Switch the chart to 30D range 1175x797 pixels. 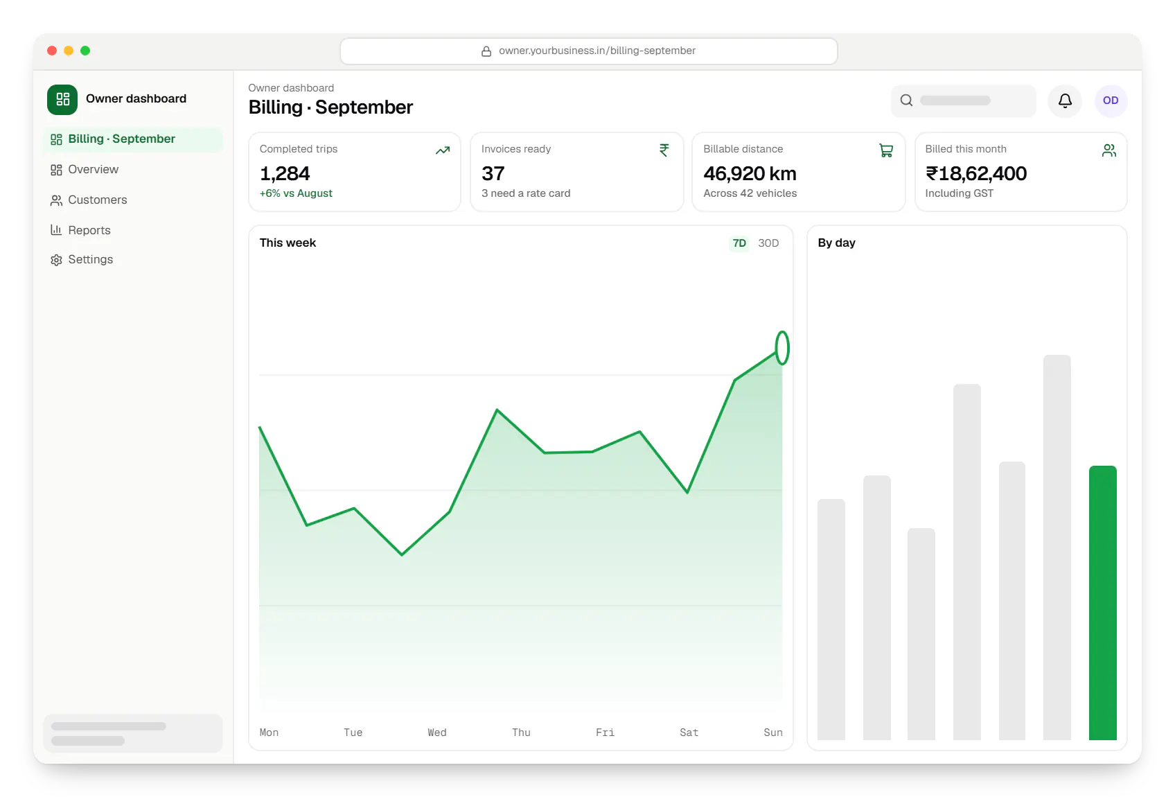(x=768, y=243)
